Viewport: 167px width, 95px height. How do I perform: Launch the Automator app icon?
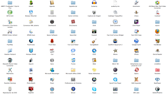(x=136, y=3)
